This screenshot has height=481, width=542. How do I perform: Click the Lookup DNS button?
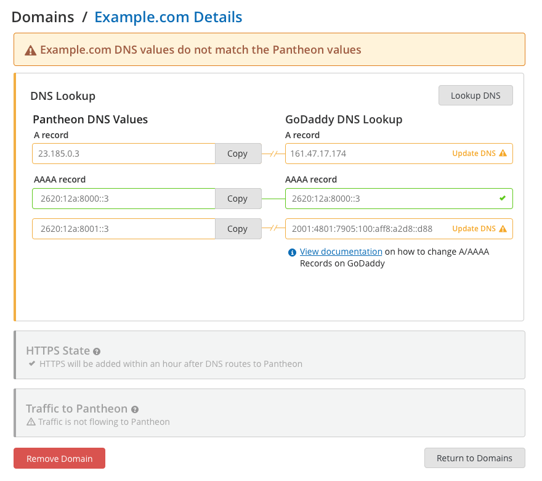(x=475, y=96)
